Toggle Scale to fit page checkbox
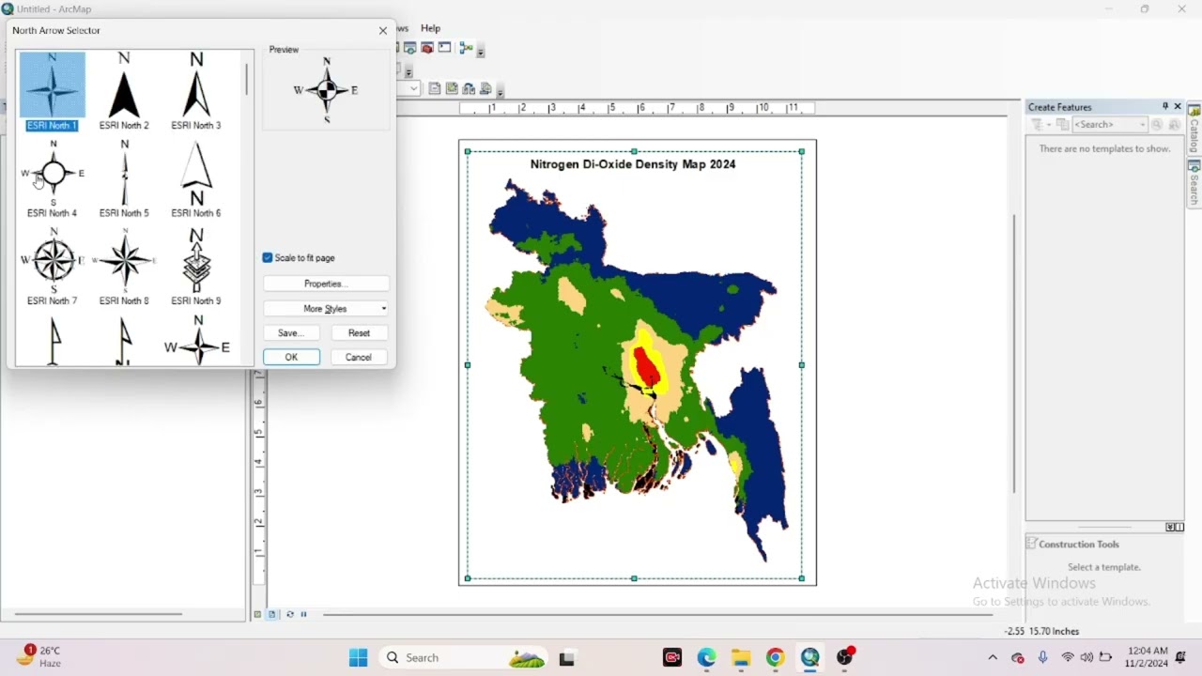This screenshot has width=1202, height=676. click(x=268, y=258)
